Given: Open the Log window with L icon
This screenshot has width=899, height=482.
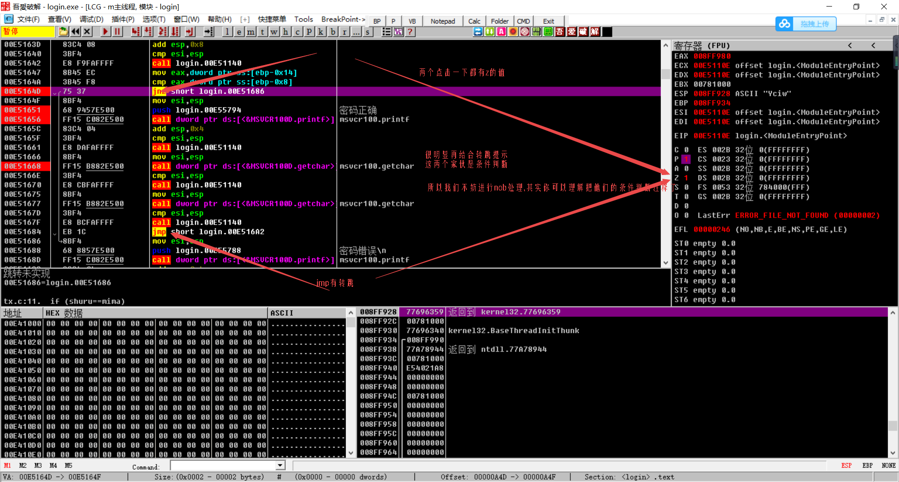Looking at the screenshot, I should coord(227,32).
